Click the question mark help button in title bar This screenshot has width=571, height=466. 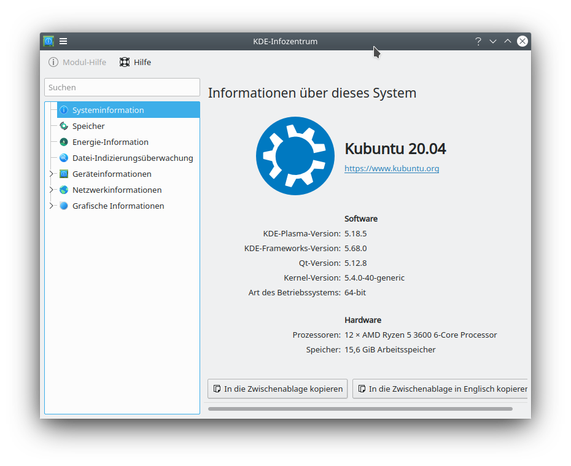(x=478, y=41)
